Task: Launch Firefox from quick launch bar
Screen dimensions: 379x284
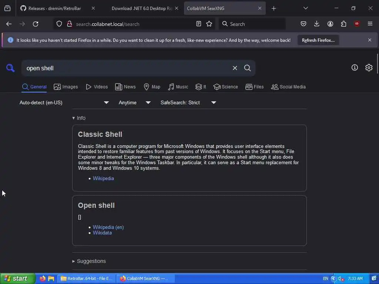Action: tap(43, 278)
